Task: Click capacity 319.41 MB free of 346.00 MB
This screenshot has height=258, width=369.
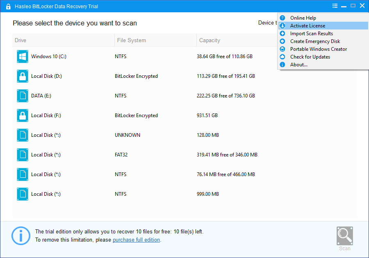Action: tap(227, 155)
